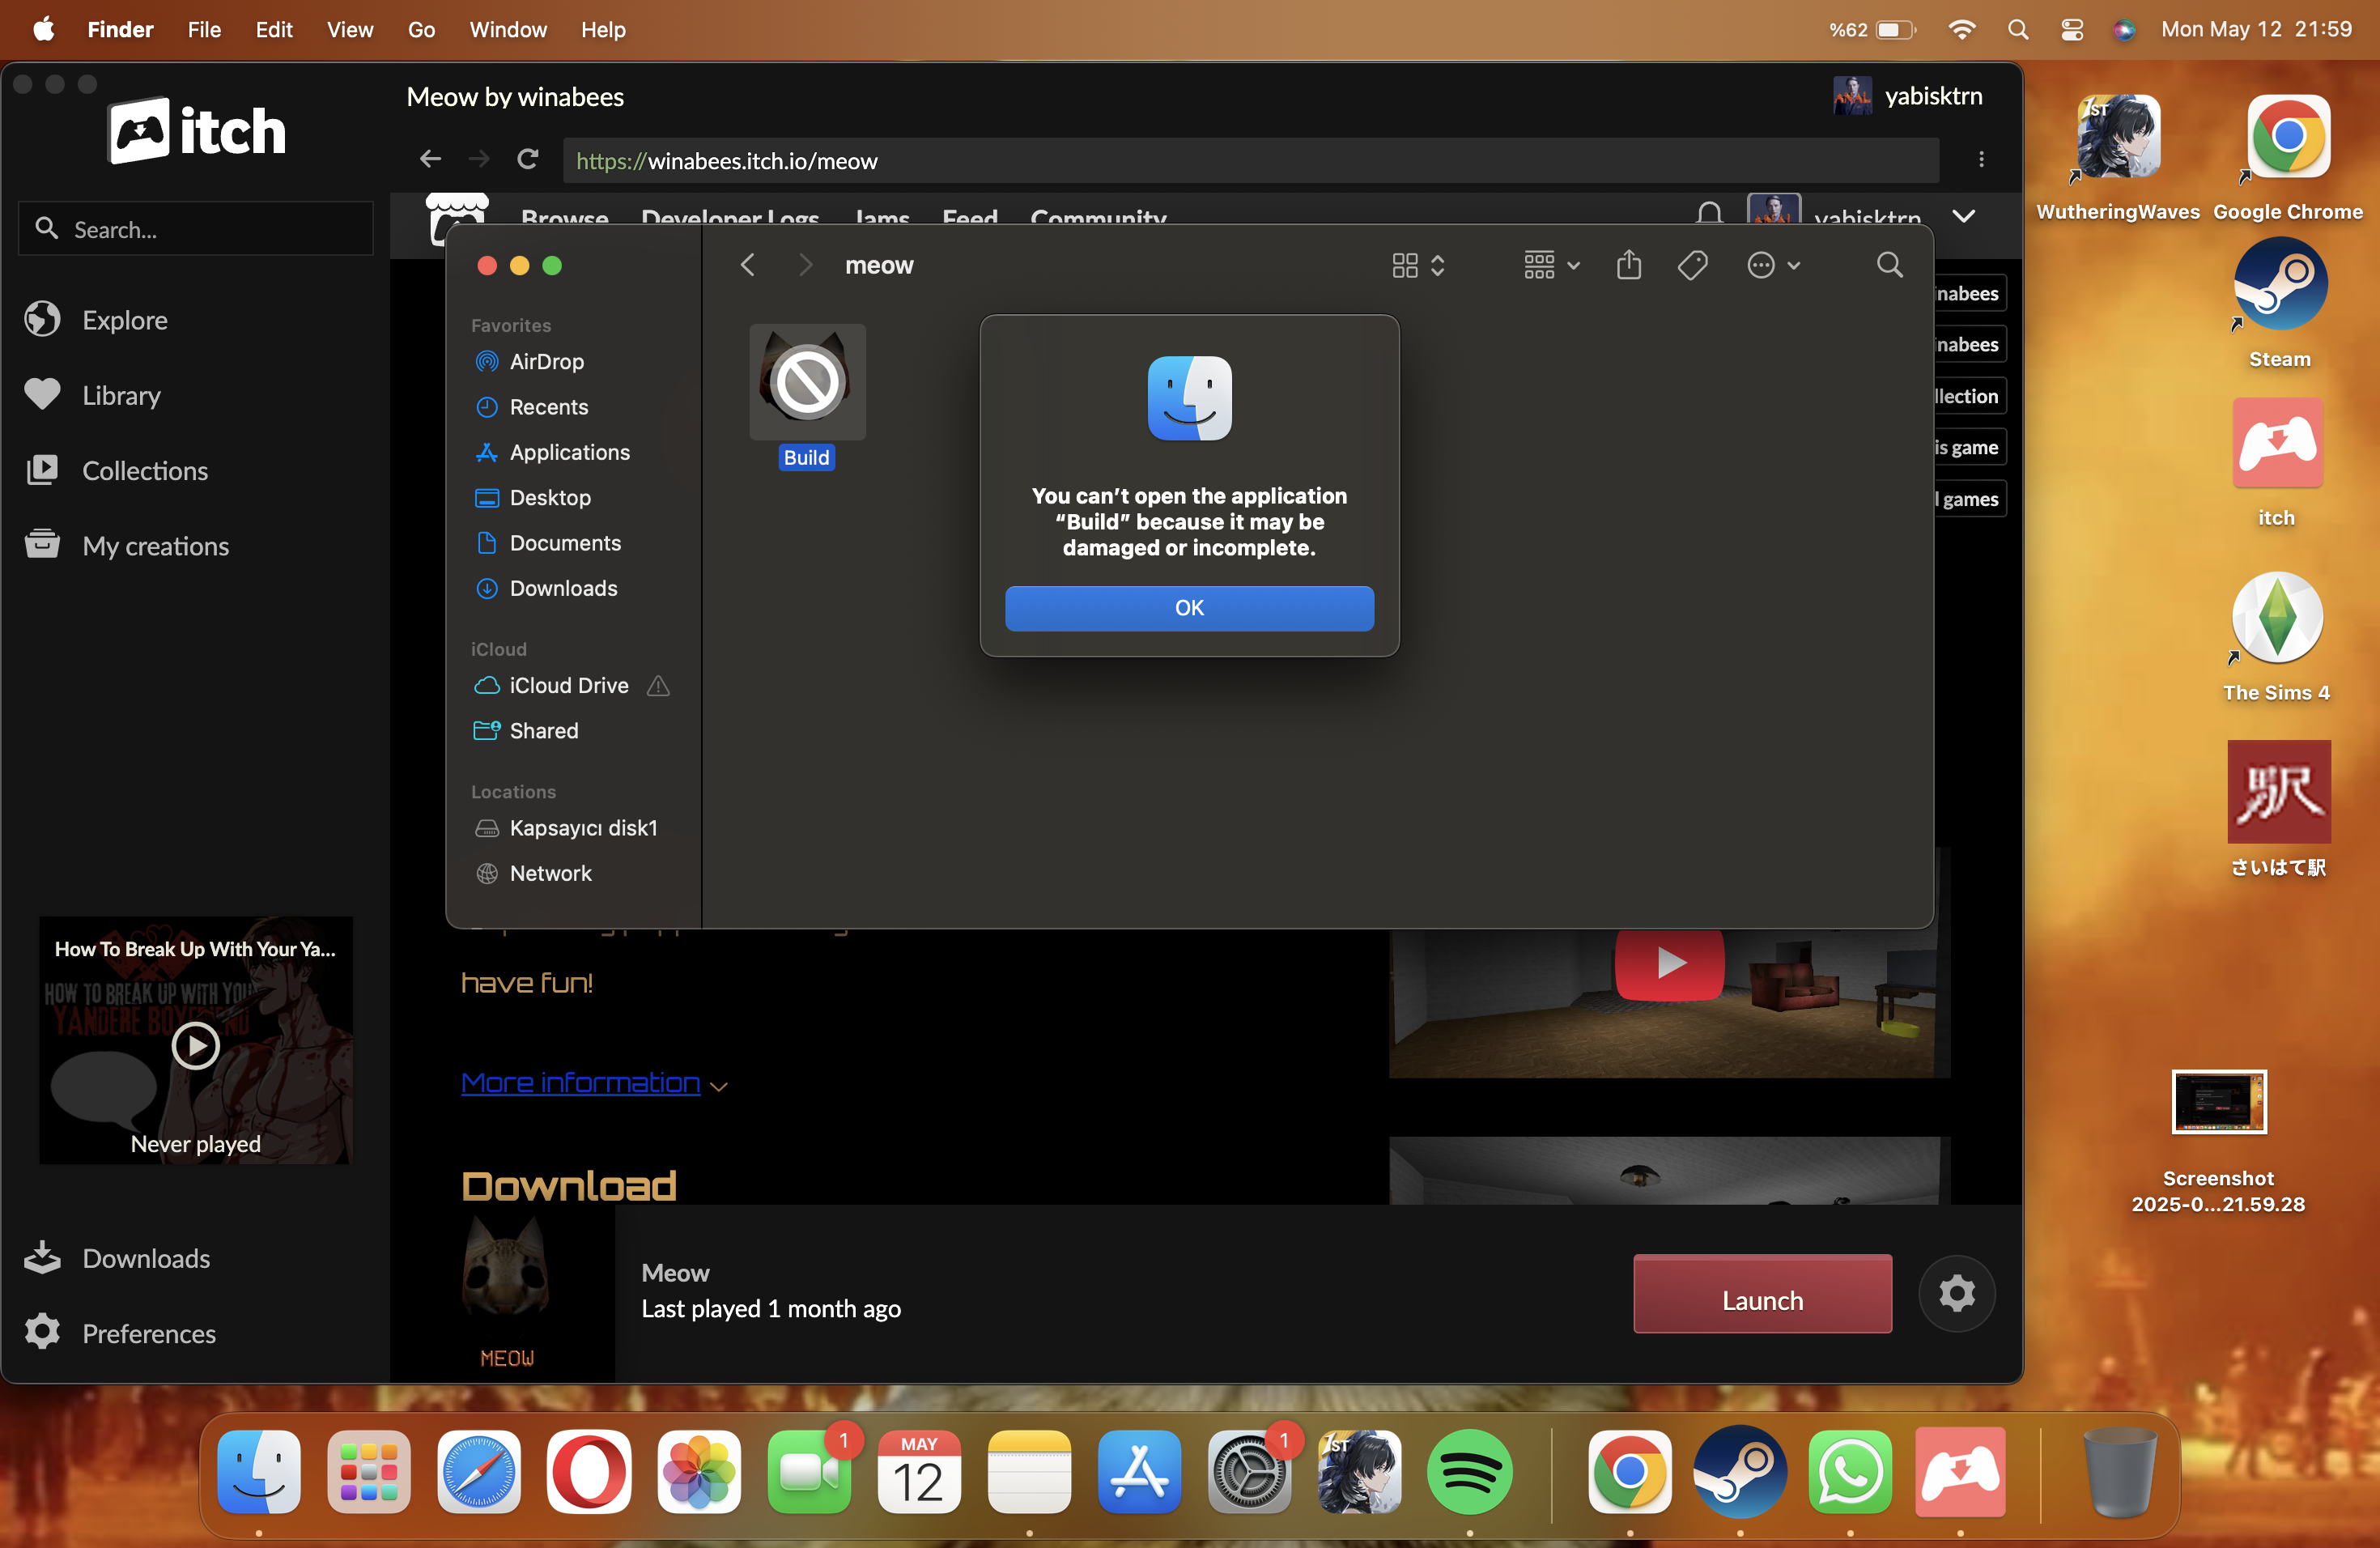The width and height of the screenshot is (2380, 1548).
Task: Click OK in the damaged application dialog
Action: point(1189,608)
